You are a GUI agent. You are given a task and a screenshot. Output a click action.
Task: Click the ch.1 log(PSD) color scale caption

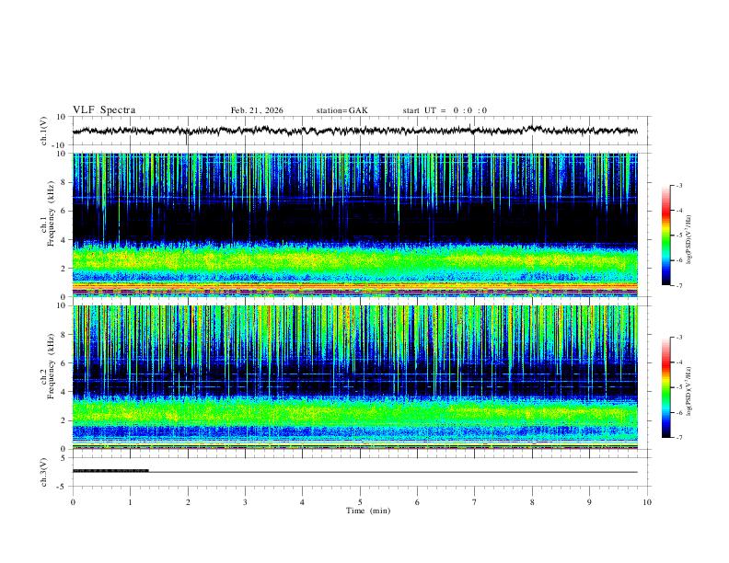(689, 240)
